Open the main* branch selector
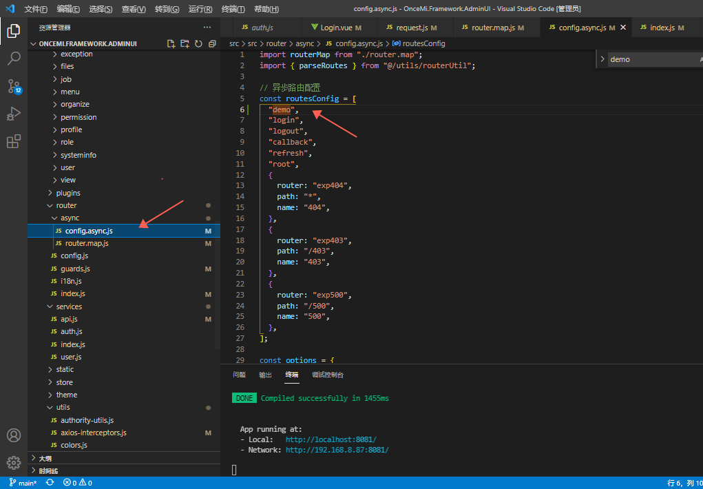Viewport: 703px width, 489px height. point(23,483)
